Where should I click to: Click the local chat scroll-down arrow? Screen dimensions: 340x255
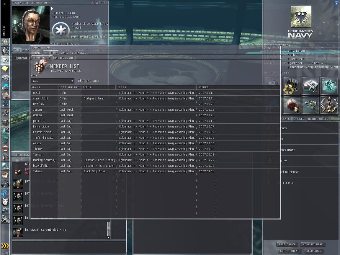(x=108, y=238)
